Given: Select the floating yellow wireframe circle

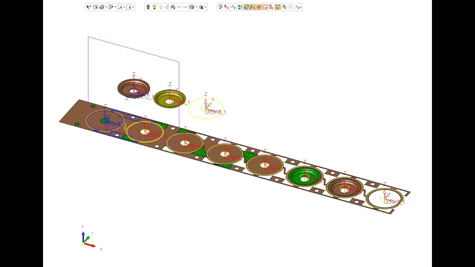Looking at the screenshot, I should click(x=206, y=108).
